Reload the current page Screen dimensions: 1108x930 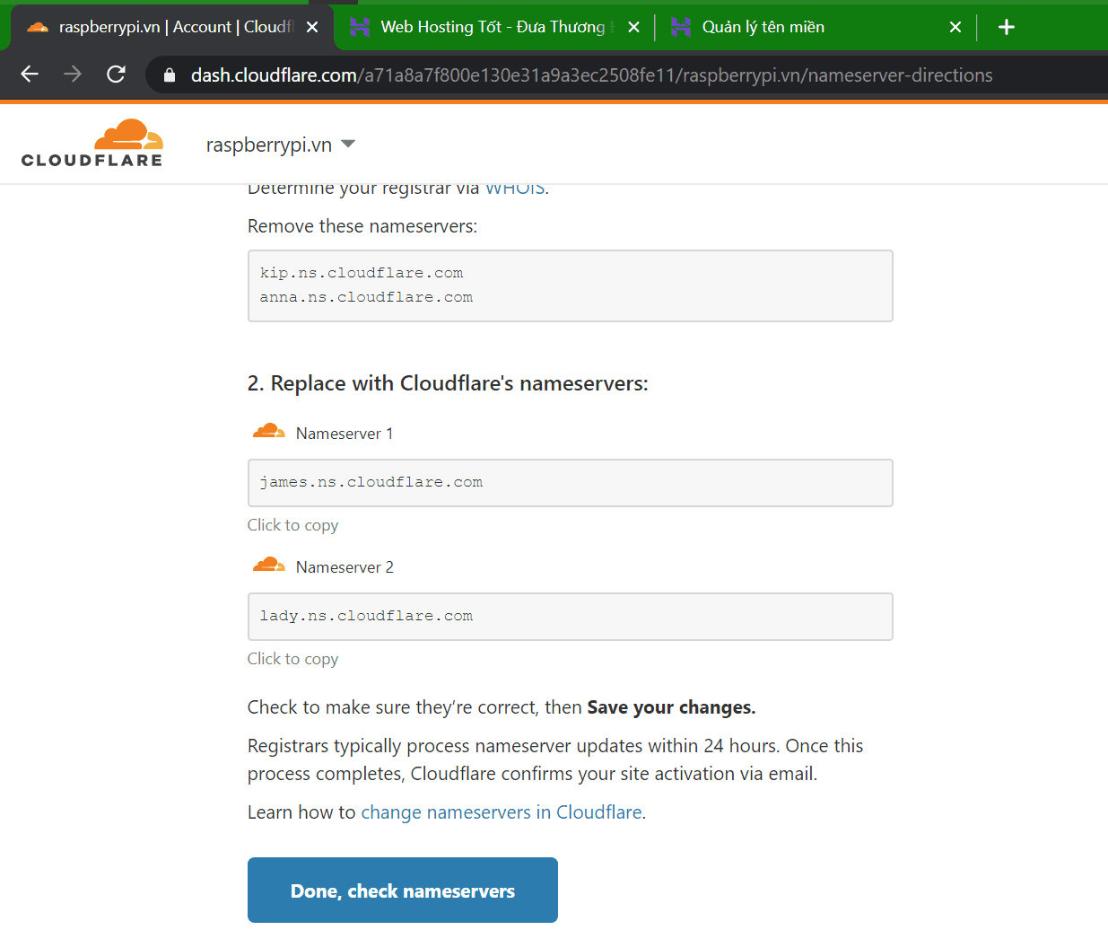pos(116,75)
